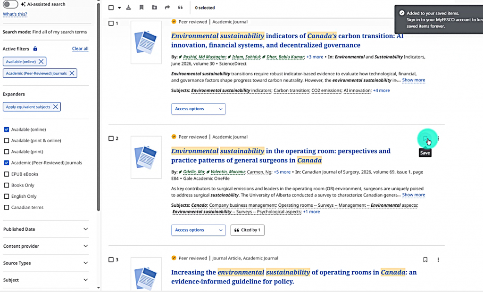This screenshot has height=292, width=483.
Task: Expand the Published Date filter section
Action: click(x=46, y=229)
